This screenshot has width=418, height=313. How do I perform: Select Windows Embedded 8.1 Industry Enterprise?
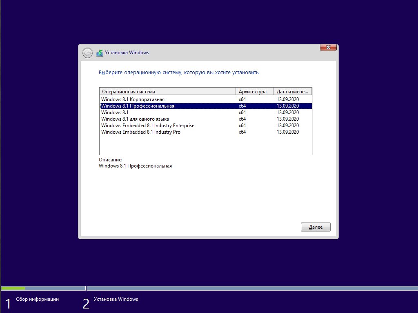click(x=147, y=126)
